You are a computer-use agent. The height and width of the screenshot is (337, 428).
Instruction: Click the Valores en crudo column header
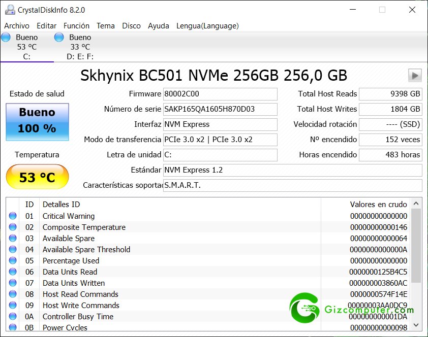click(378, 205)
